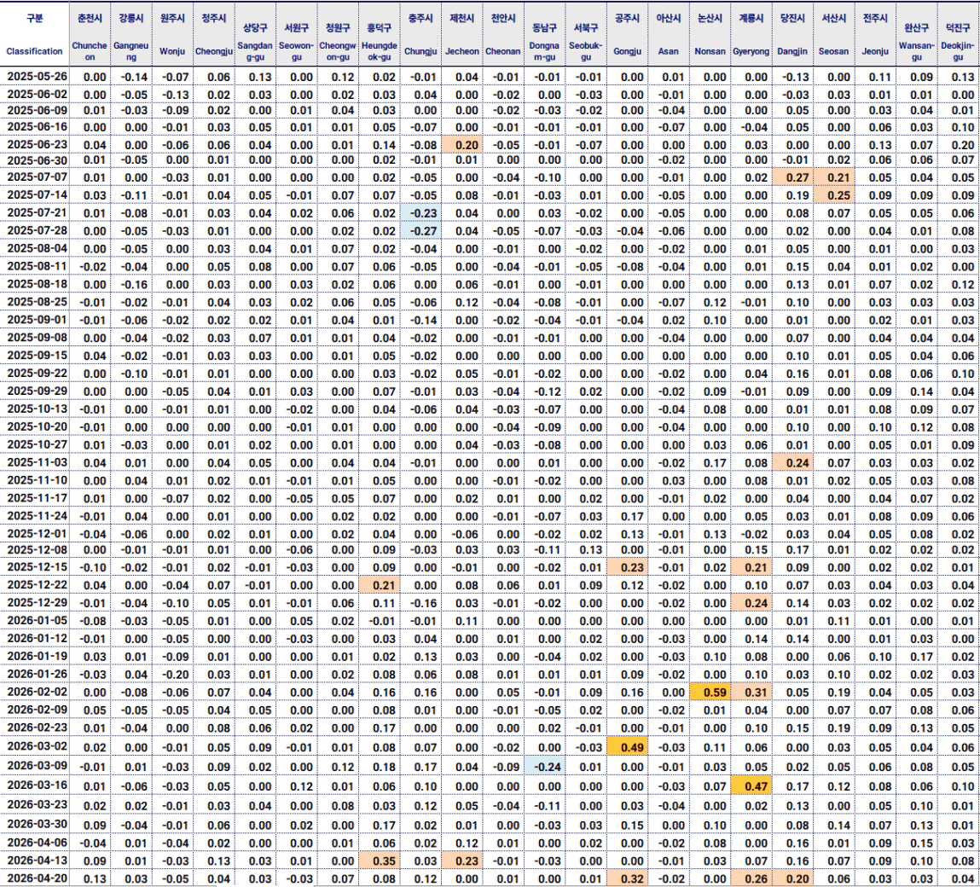Select the Chuncheon column header

click(90, 51)
